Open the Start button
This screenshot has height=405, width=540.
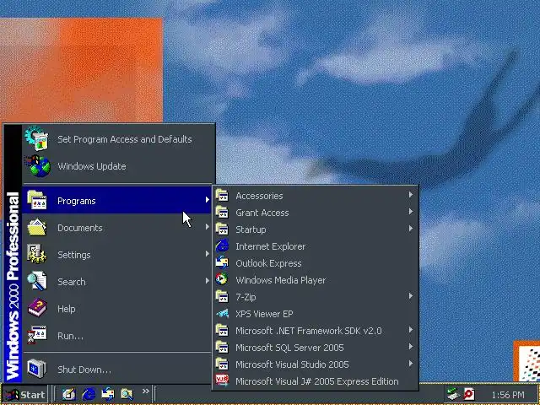24,394
